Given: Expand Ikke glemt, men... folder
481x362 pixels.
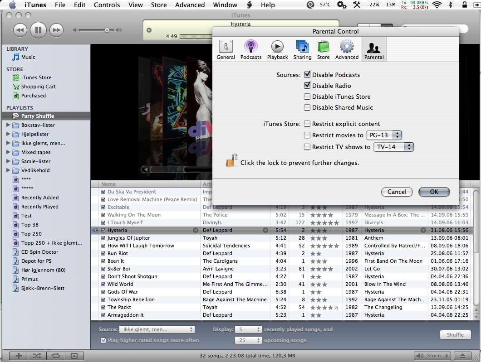Looking at the screenshot, I should 8,143.
